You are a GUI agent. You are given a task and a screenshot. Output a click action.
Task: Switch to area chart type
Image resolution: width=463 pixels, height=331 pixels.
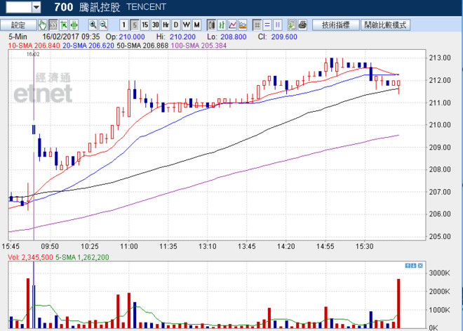point(243,25)
